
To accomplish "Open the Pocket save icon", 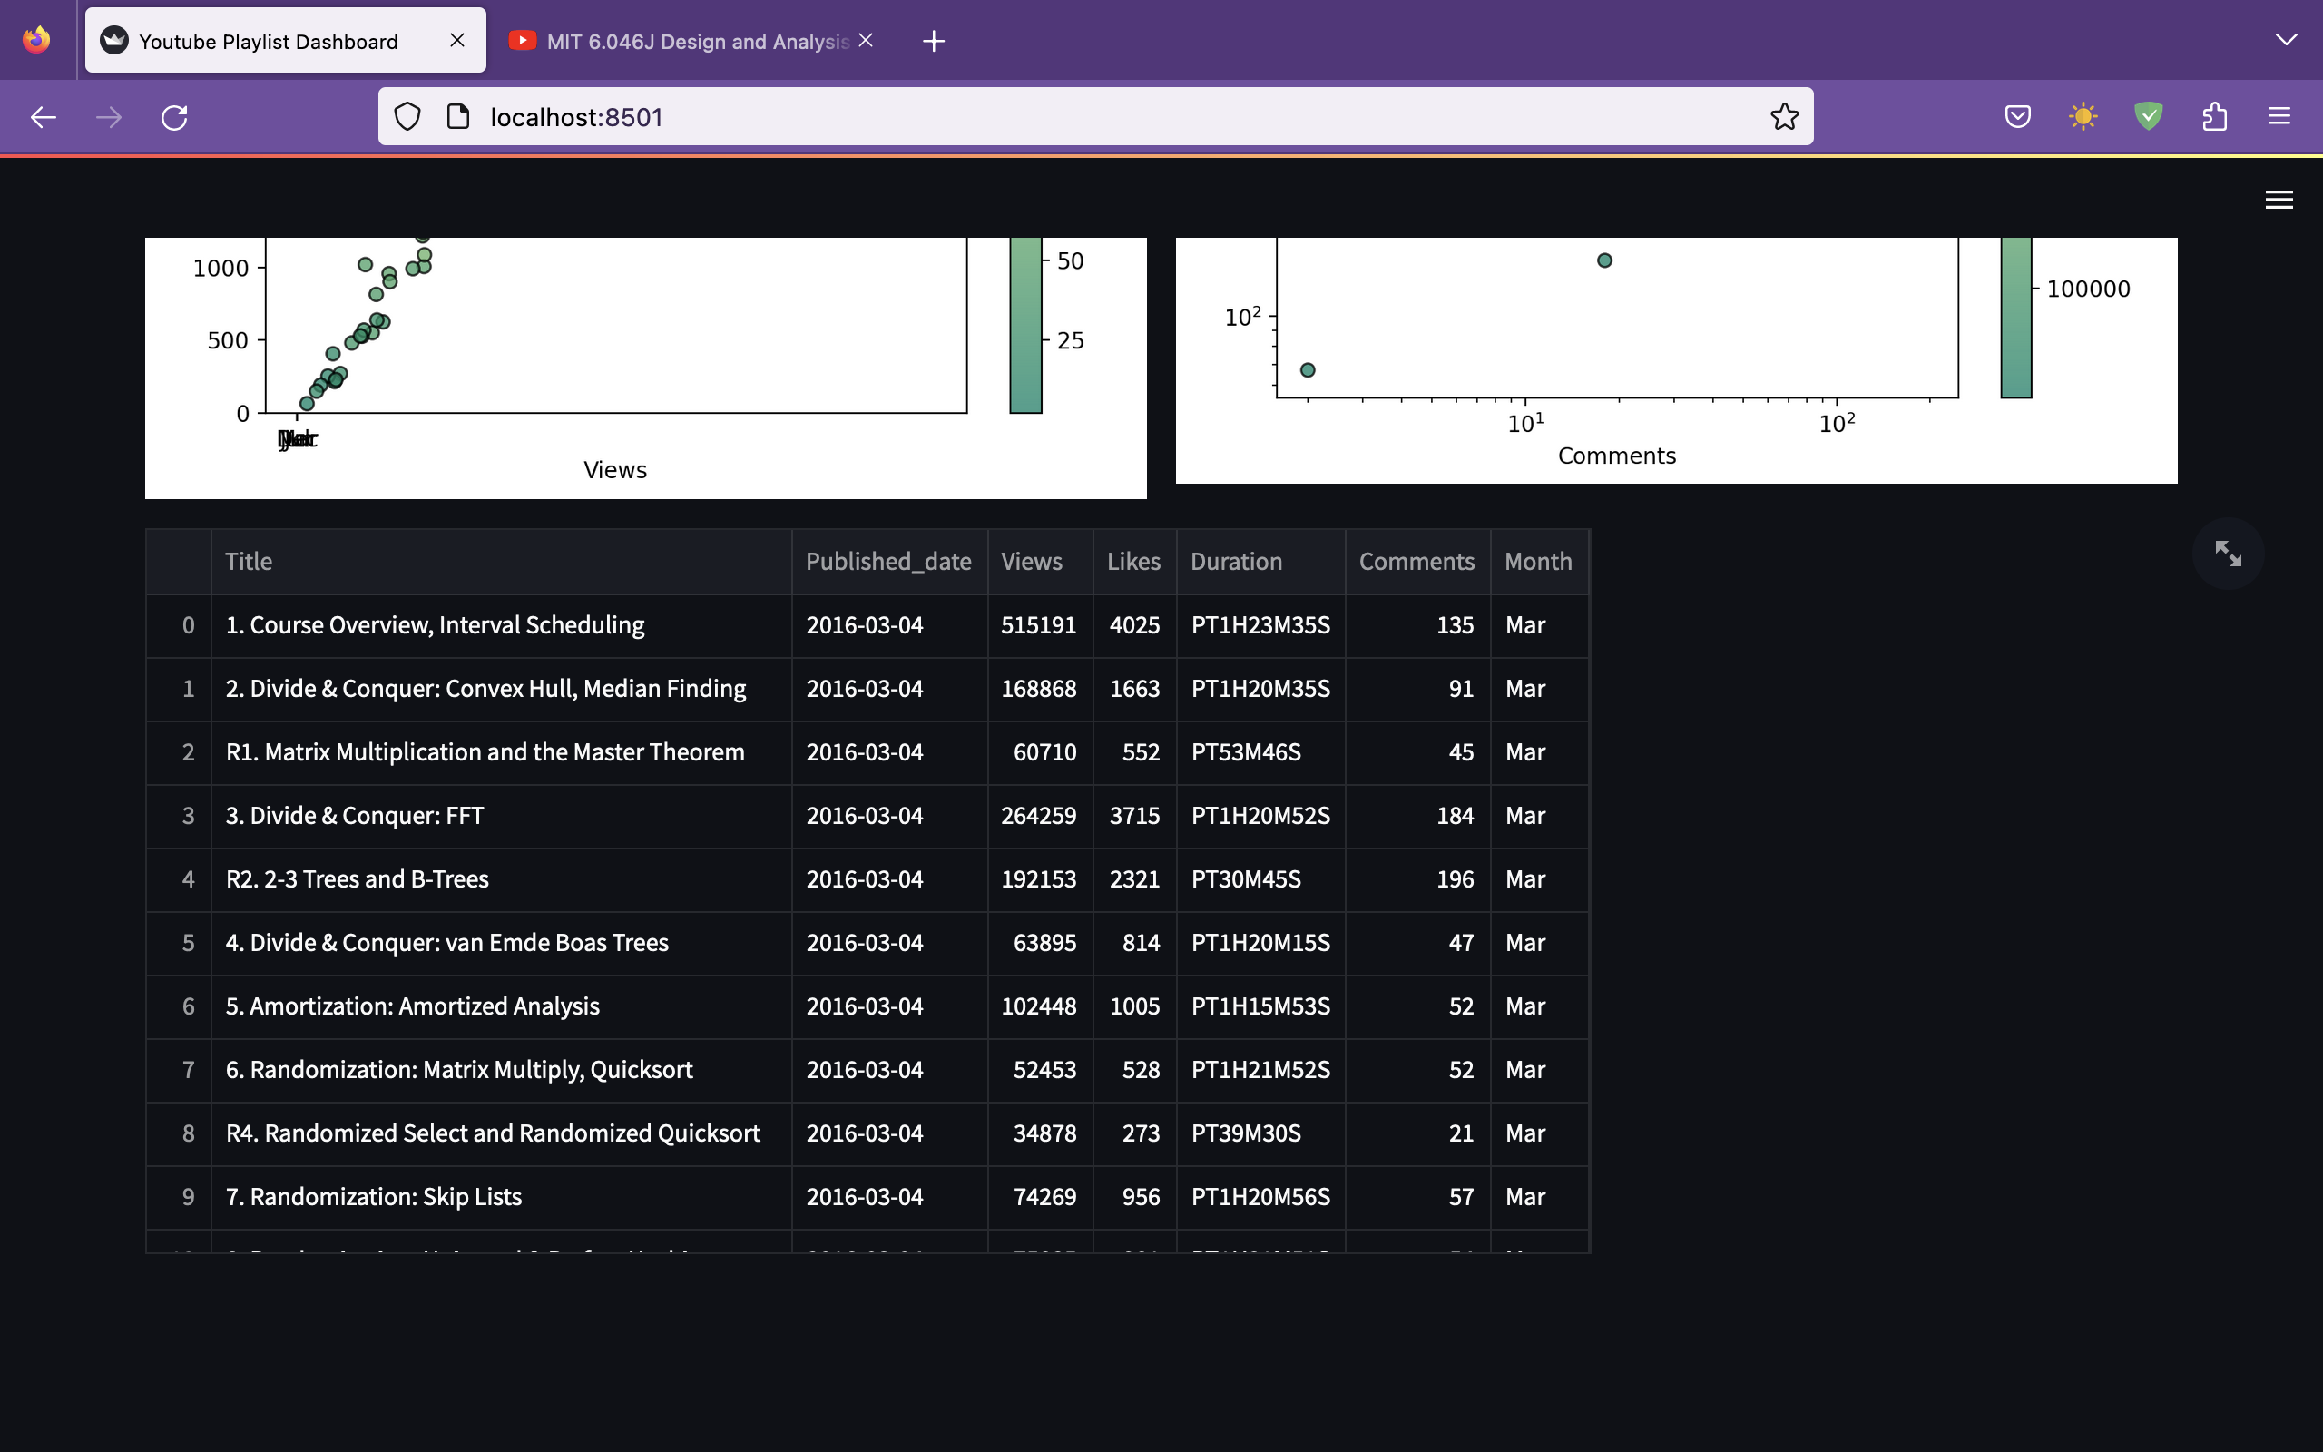I will pyautogui.click(x=2017, y=117).
